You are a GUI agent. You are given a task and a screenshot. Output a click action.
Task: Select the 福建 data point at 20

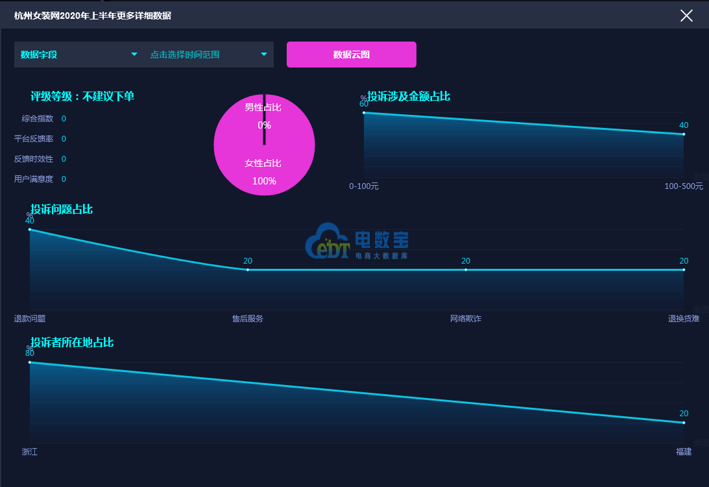[x=684, y=423]
